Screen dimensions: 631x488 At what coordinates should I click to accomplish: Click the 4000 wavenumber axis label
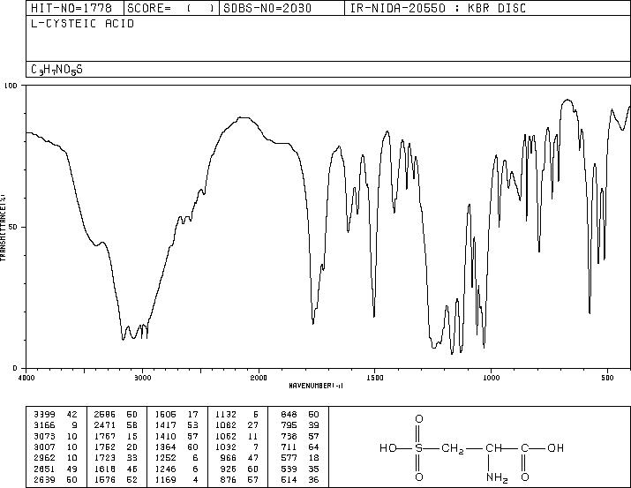[26, 378]
